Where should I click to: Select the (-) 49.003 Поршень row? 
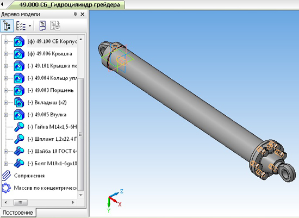tap(51, 90)
